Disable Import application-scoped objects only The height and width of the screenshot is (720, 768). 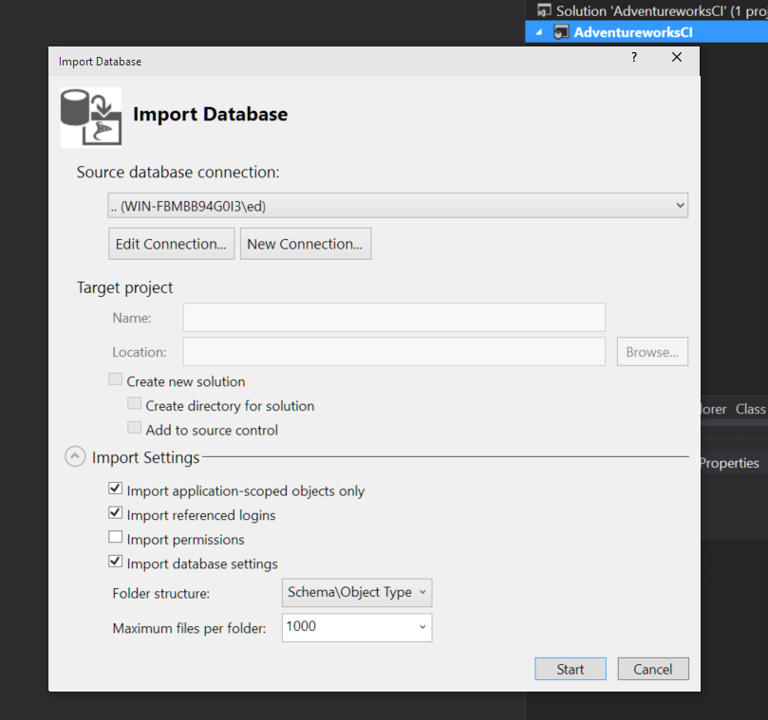pyautogui.click(x=115, y=488)
